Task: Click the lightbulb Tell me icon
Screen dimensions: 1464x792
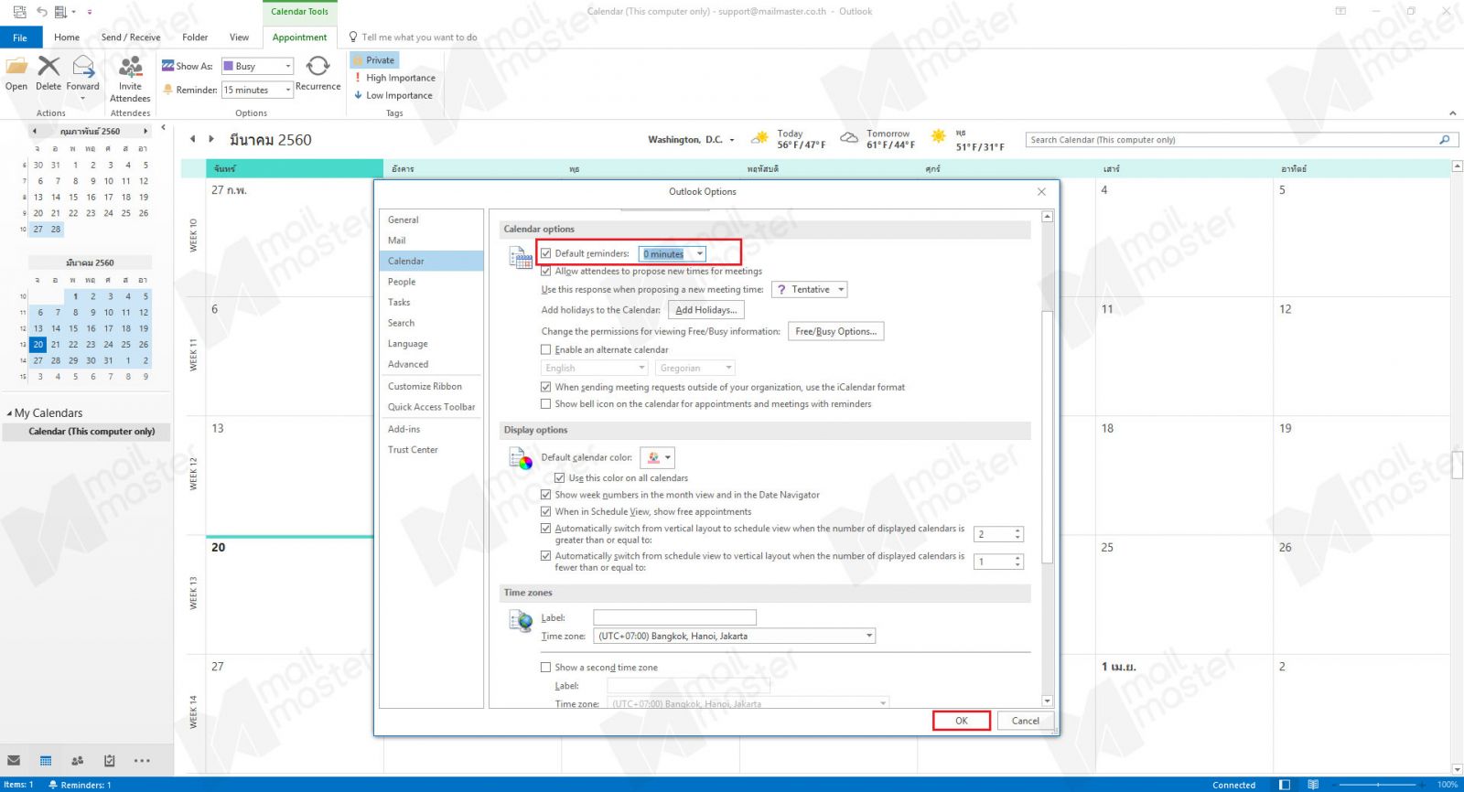Action: click(x=353, y=37)
